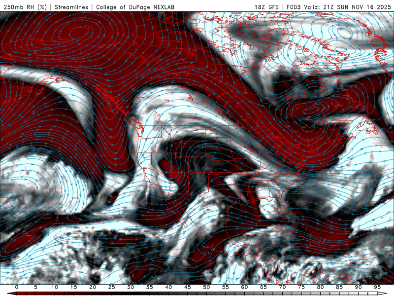The height and width of the screenshot is (296, 394).
Task: Click the '30' color scale label
Action: (131, 287)
